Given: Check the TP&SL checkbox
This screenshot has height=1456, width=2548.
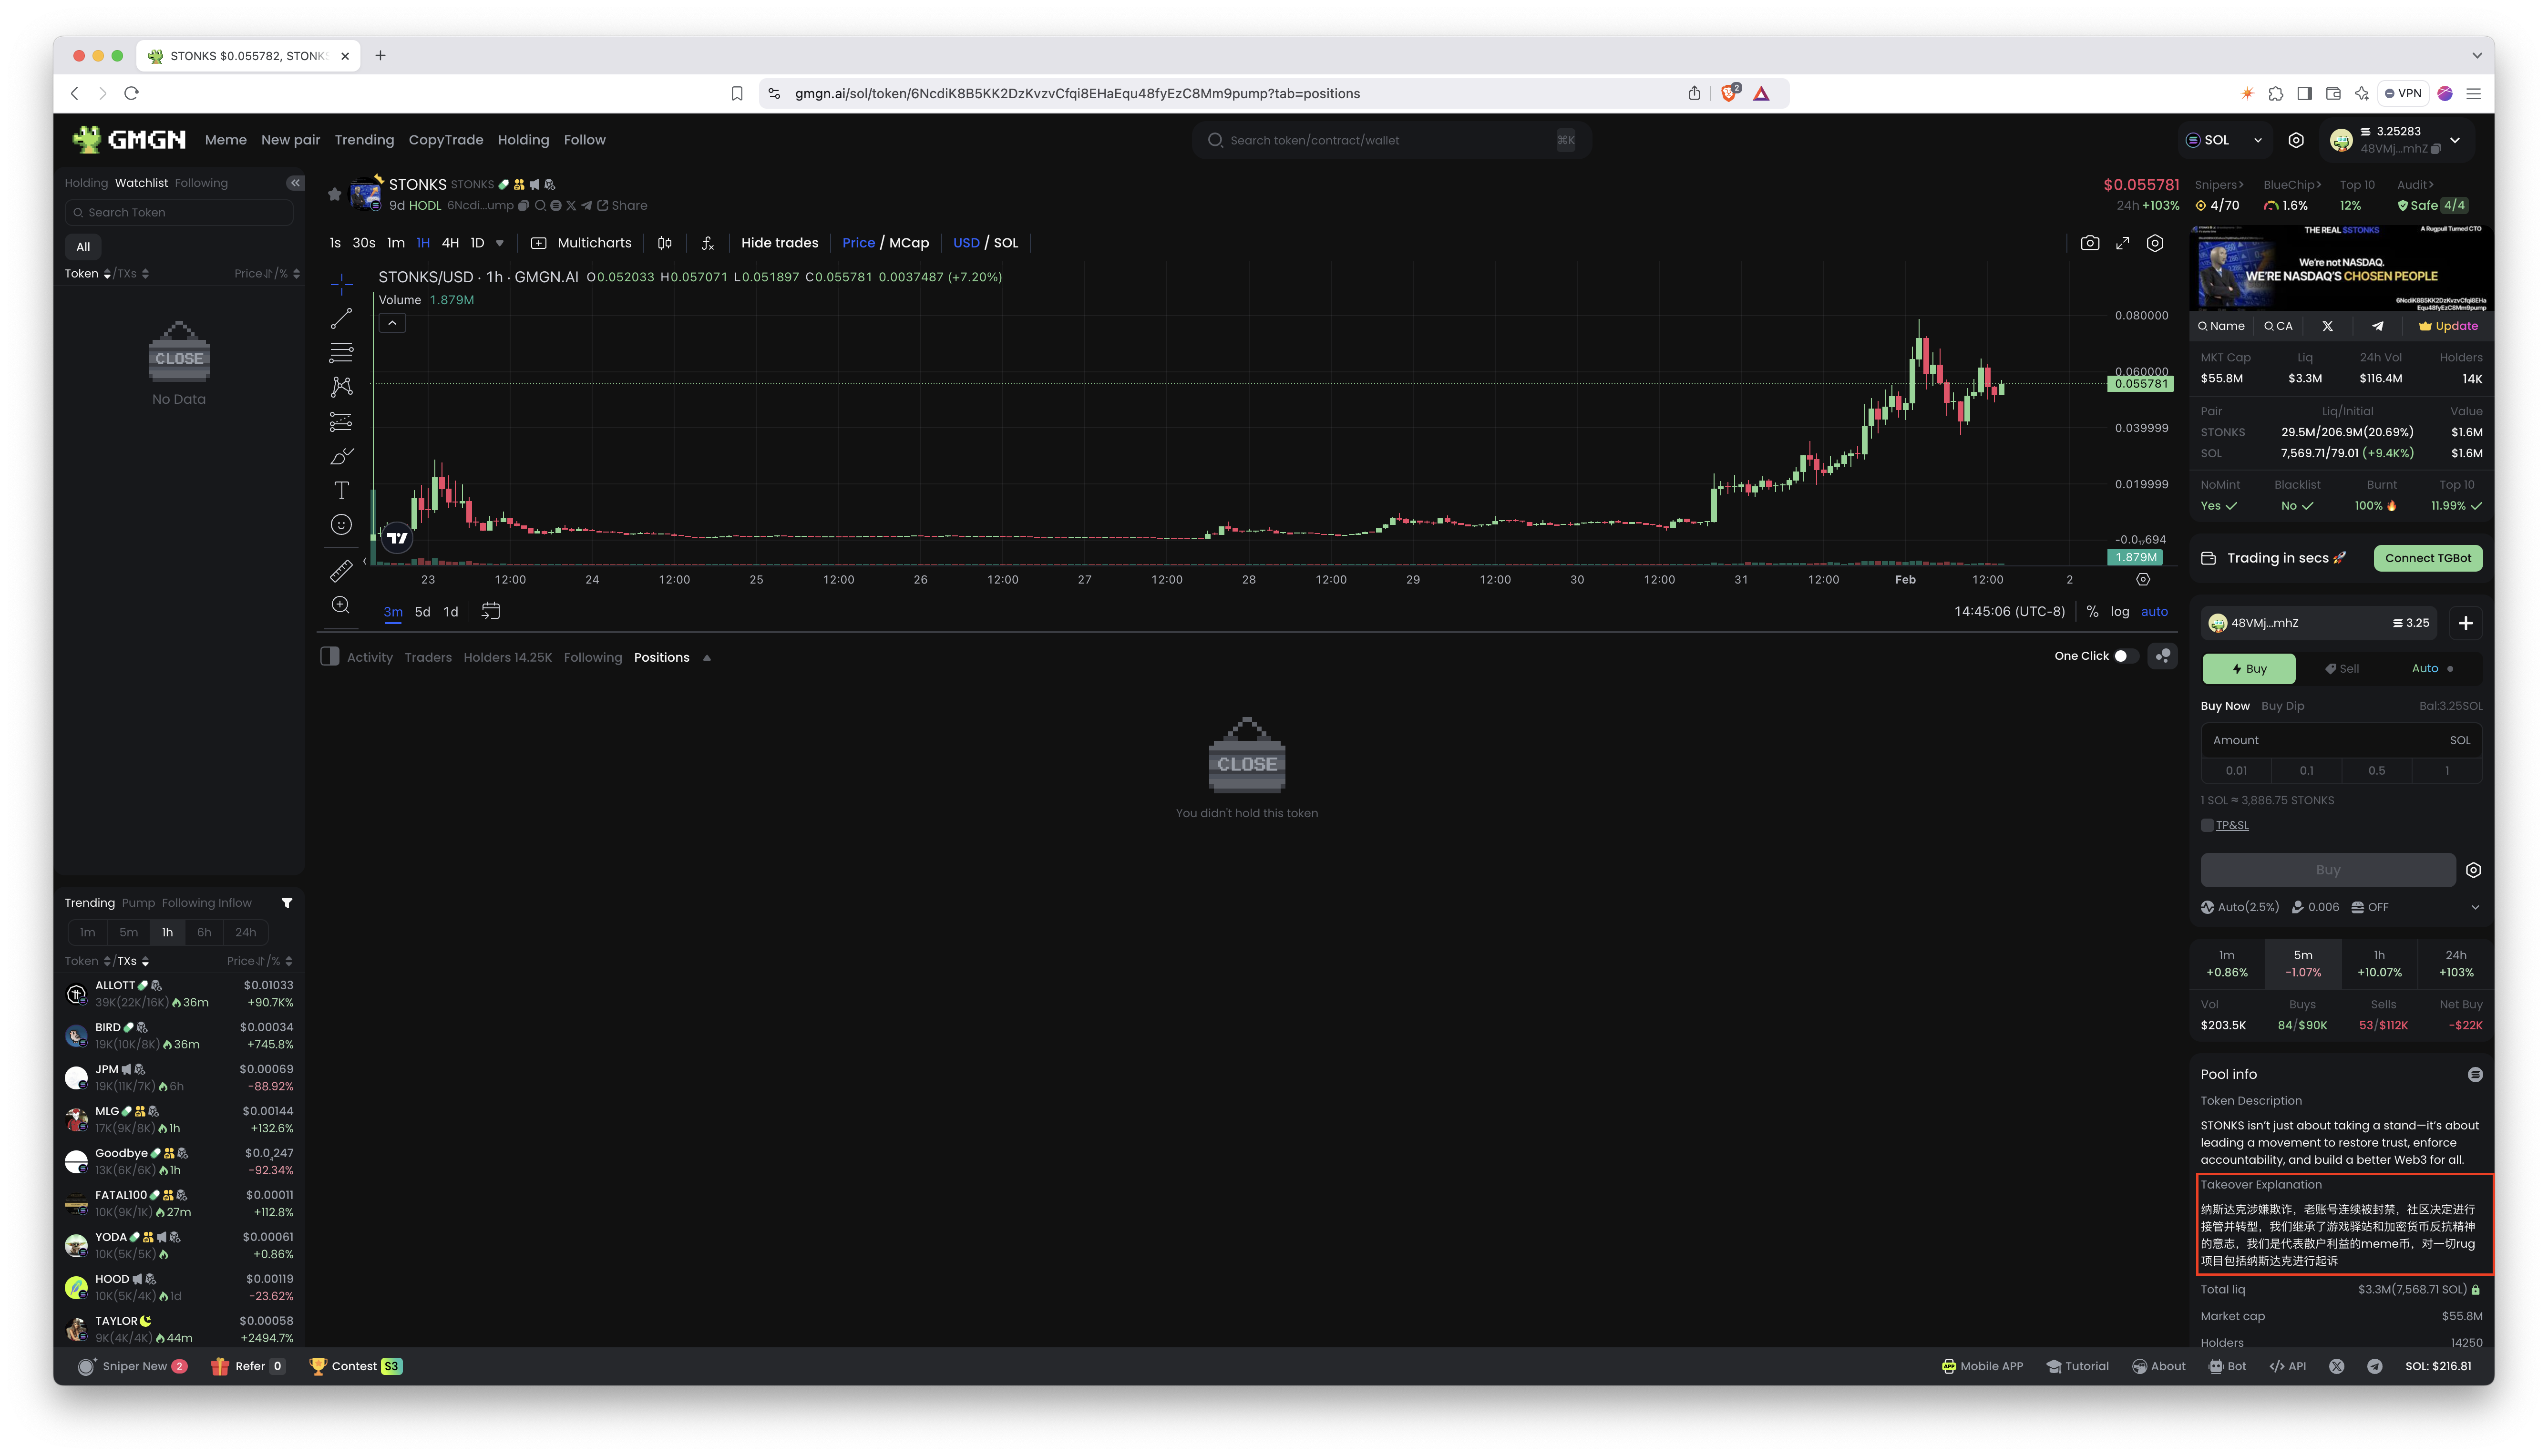Looking at the screenshot, I should (x=2207, y=825).
